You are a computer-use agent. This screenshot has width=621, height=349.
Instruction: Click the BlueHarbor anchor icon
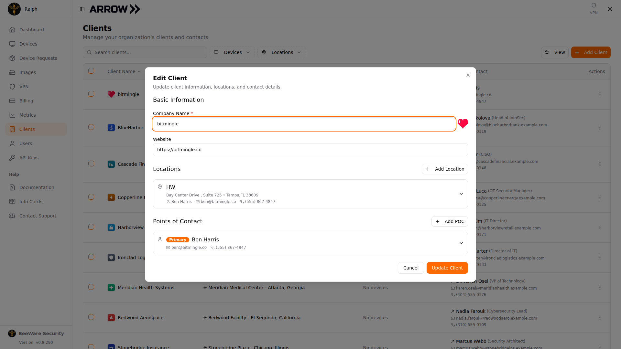point(111,128)
